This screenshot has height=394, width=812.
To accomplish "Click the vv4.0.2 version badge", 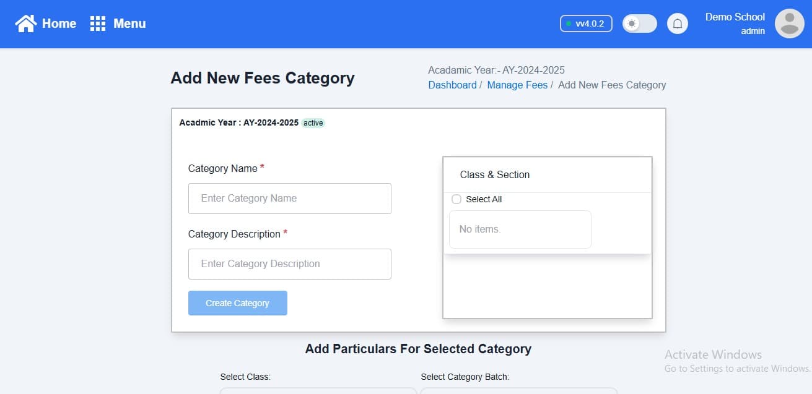I will click(586, 24).
